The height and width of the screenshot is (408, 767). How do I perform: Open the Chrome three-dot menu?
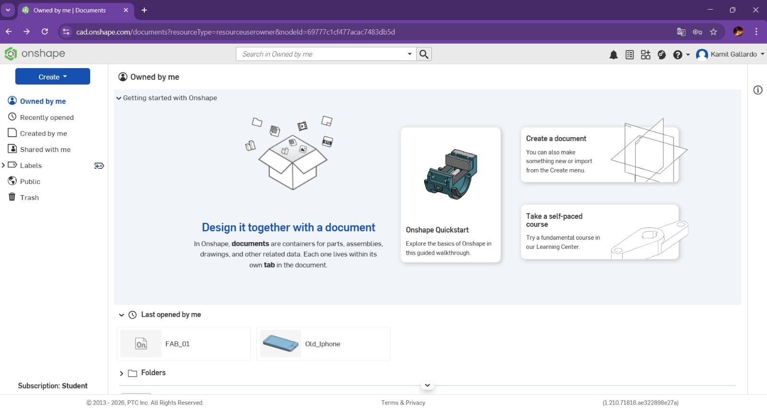coord(756,32)
